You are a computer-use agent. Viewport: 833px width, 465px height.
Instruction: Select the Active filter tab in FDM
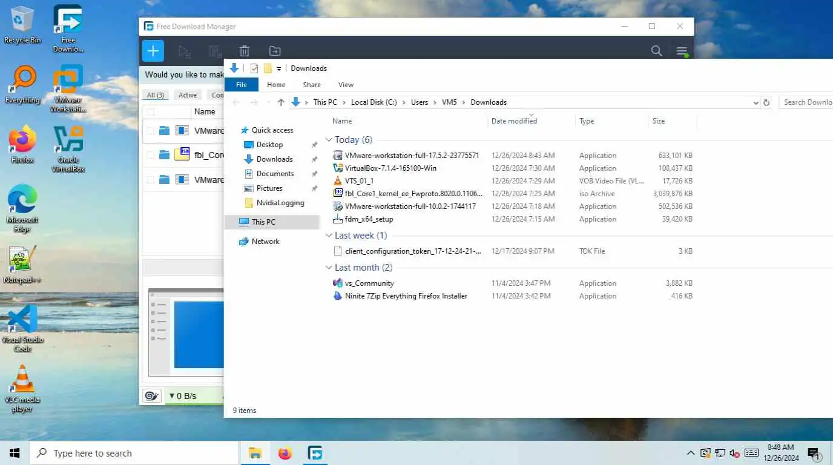(x=188, y=95)
